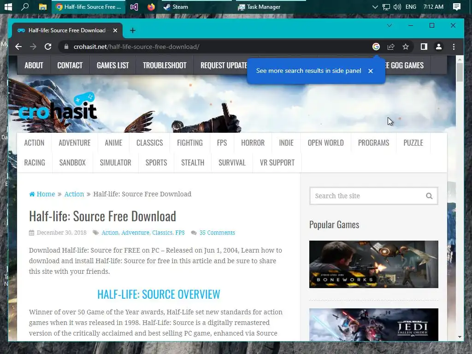
Task: Toggle the Chrome side panel
Action: 424,47
